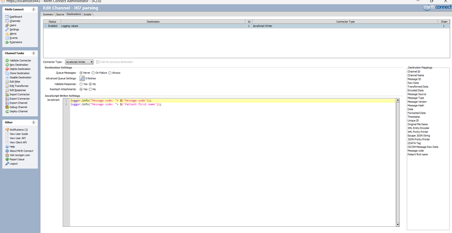Click Debug Channel bug icon

tap(7, 107)
